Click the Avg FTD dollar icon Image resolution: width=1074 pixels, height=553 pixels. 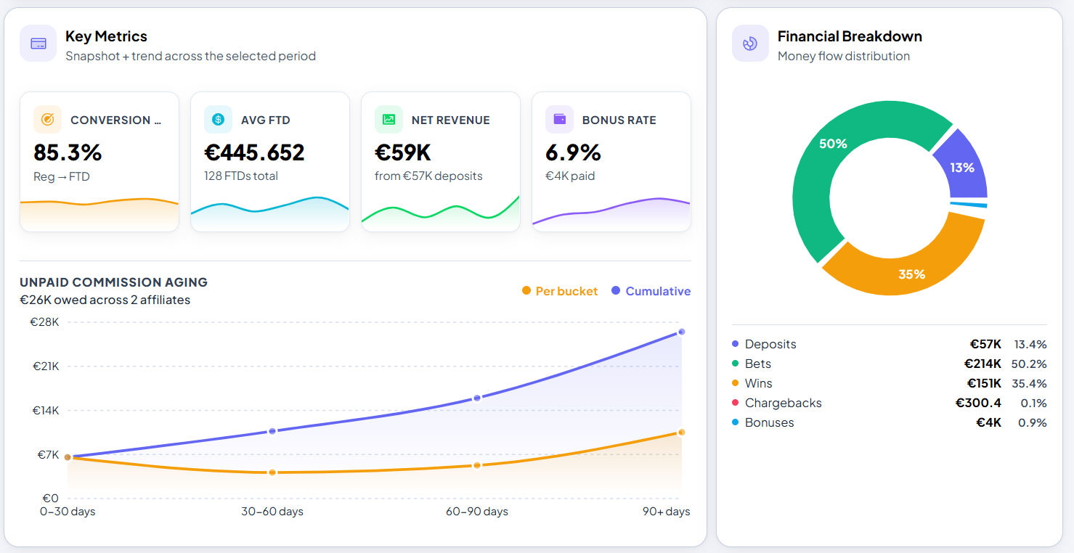[218, 120]
